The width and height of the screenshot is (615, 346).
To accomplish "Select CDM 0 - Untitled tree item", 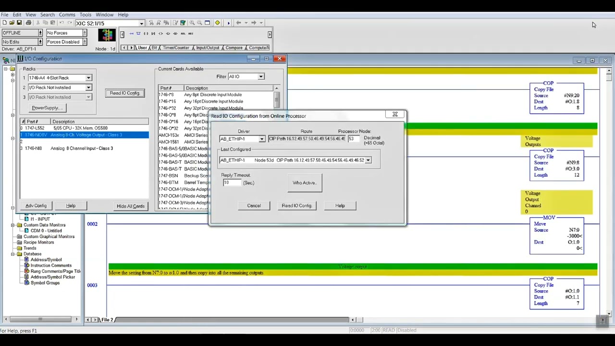I will 46,231.
